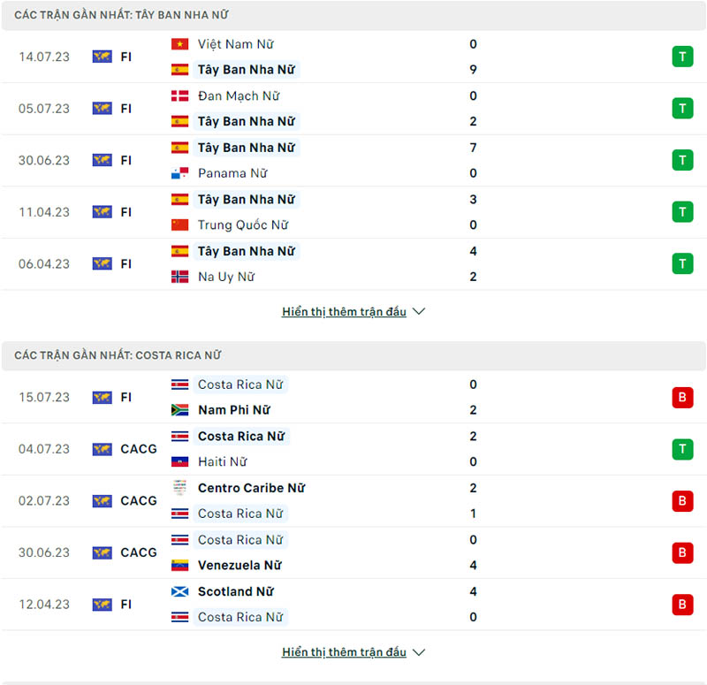
Task: Expand more matches for Tây Ban Nha Nữ
Action: (x=353, y=311)
